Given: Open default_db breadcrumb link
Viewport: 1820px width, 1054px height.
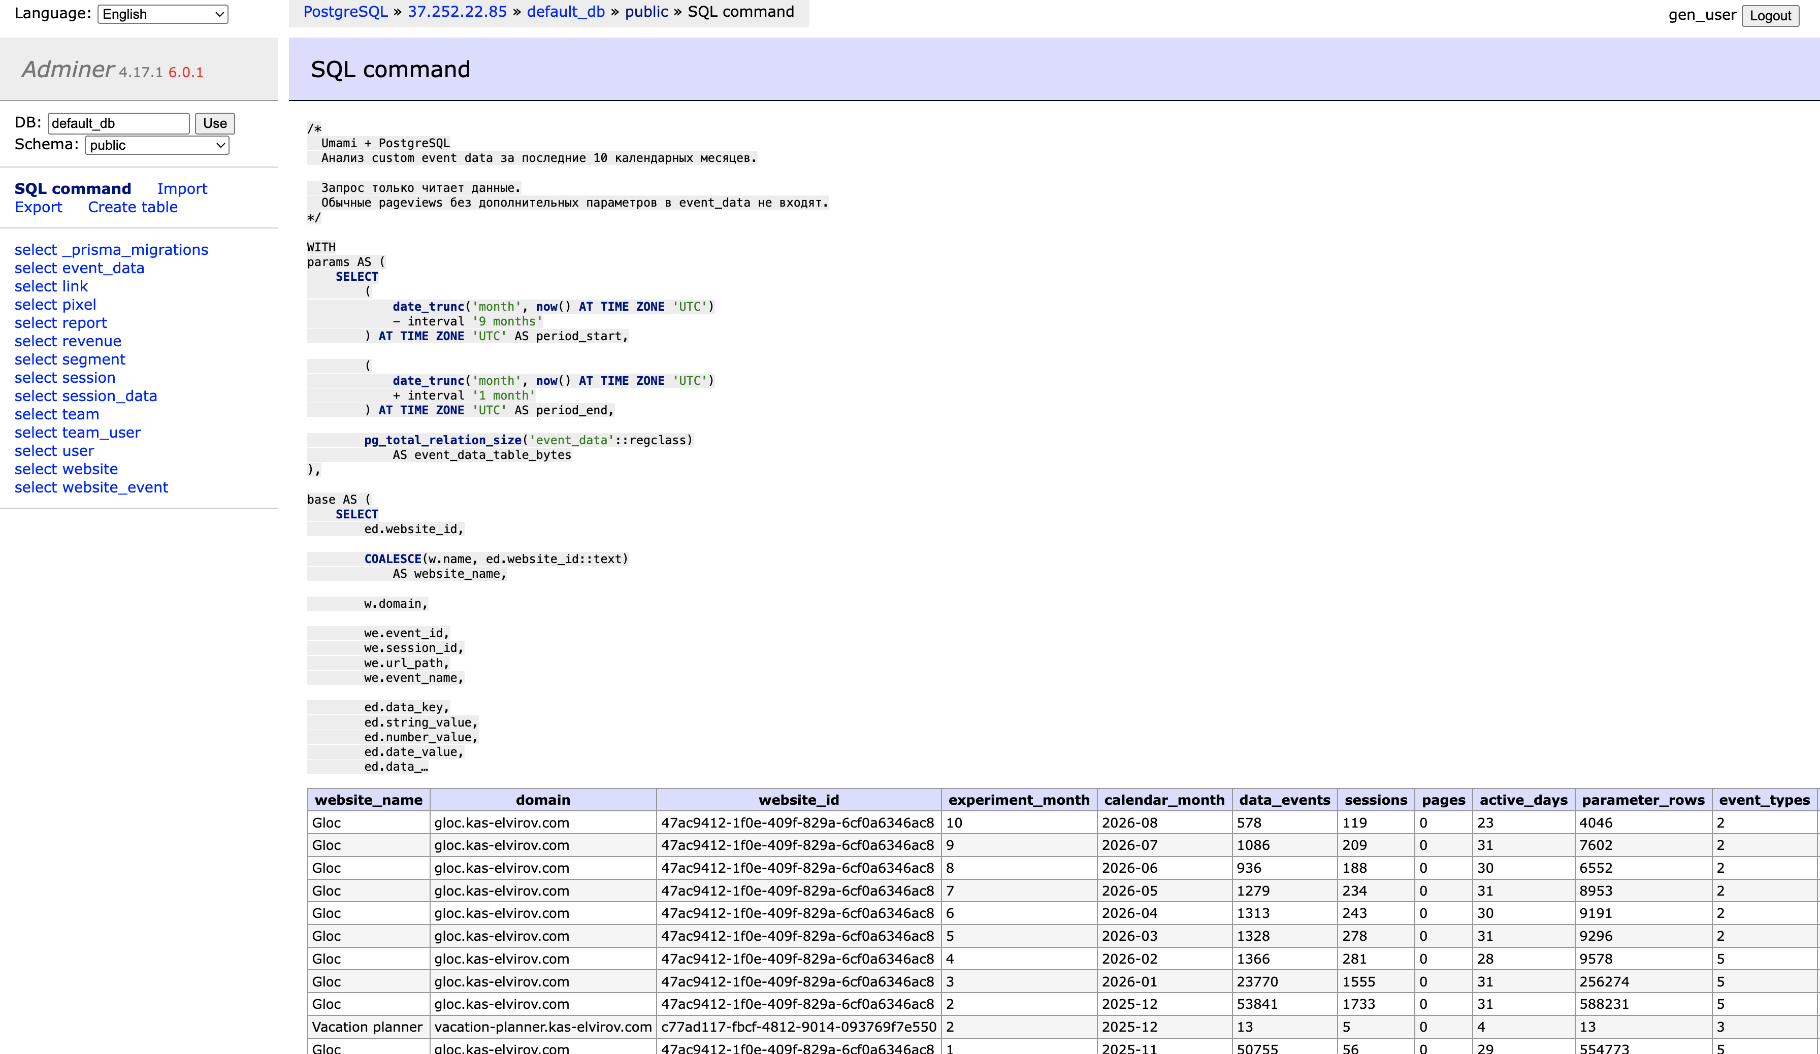Looking at the screenshot, I should [x=566, y=12].
